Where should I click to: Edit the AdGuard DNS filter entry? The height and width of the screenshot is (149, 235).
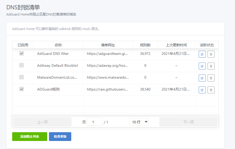(202, 54)
